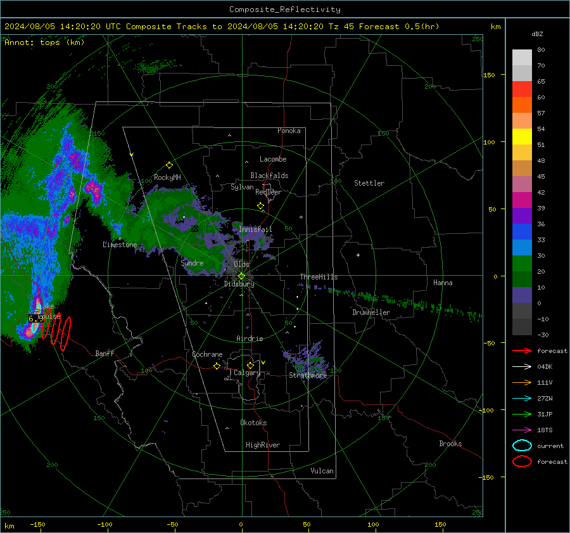Click the Lacombe city label
Screen dimensions: 570x533
tap(273, 159)
